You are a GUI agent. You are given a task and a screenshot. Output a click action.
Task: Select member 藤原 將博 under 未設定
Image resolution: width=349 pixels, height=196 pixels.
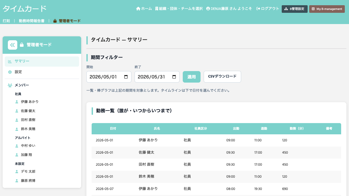tap(28, 181)
